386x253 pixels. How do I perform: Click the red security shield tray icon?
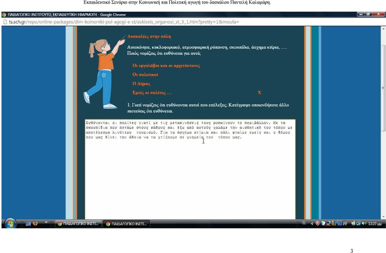[318, 224]
